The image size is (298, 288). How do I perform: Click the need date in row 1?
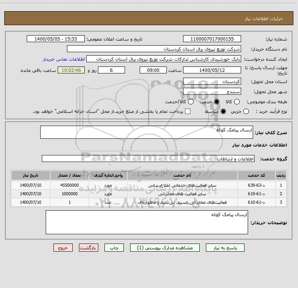[31, 185]
